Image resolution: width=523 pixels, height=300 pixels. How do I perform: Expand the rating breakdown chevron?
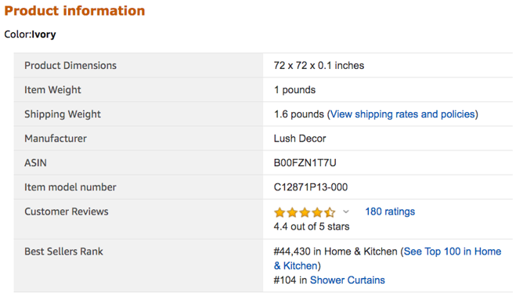[x=346, y=211]
